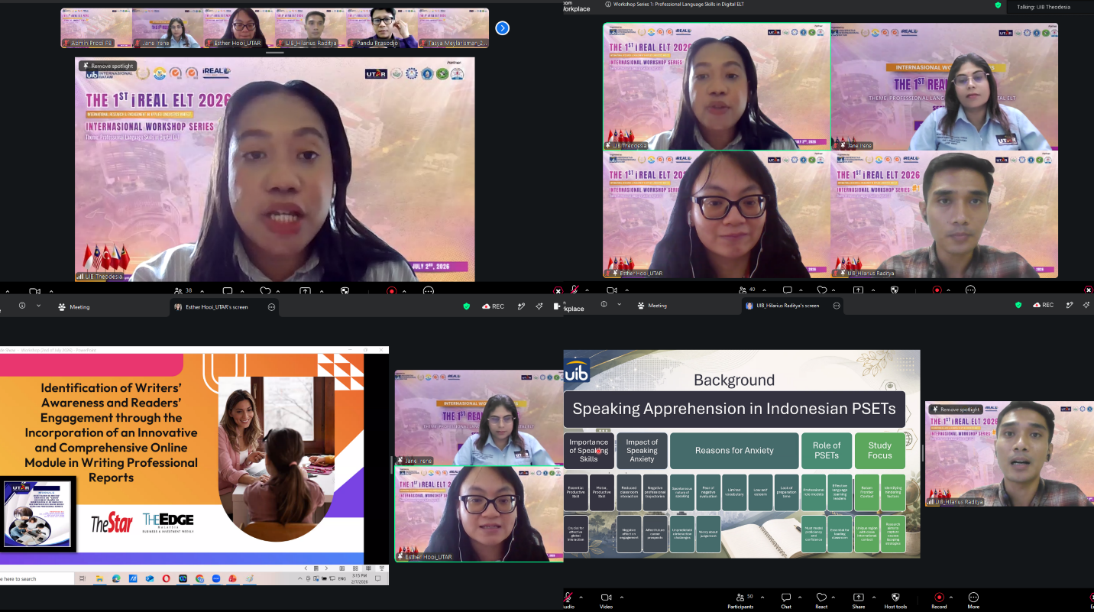Click Remove spotlight on the UIB_Theodesia video
Image resolution: width=1094 pixels, height=612 pixels.
point(108,66)
